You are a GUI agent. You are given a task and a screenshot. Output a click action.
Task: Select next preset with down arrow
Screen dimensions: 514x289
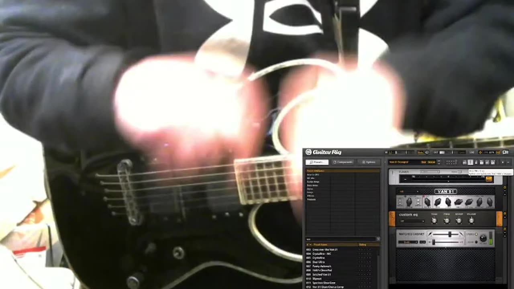coord(439,163)
